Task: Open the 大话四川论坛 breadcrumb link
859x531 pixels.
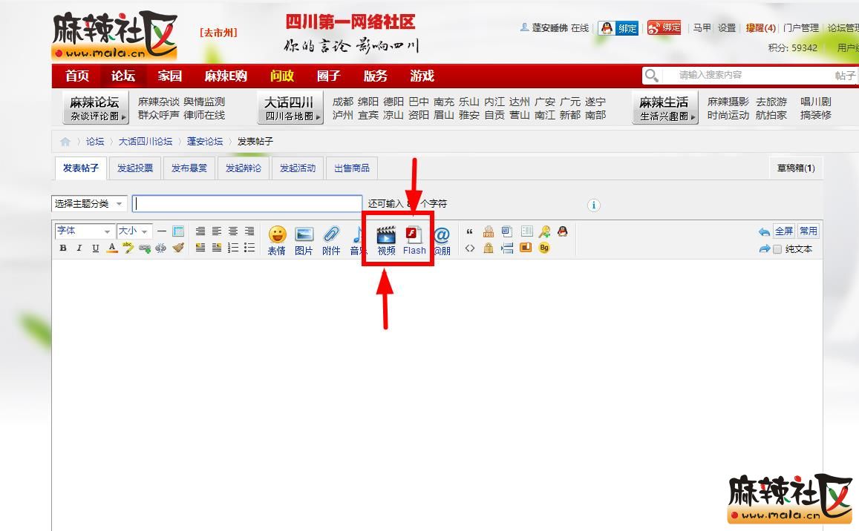Action: point(146,141)
